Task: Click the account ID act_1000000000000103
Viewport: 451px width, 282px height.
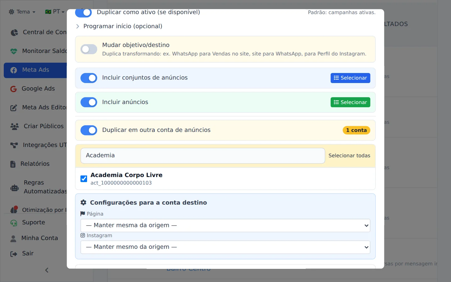Action: click(x=121, y=183)
